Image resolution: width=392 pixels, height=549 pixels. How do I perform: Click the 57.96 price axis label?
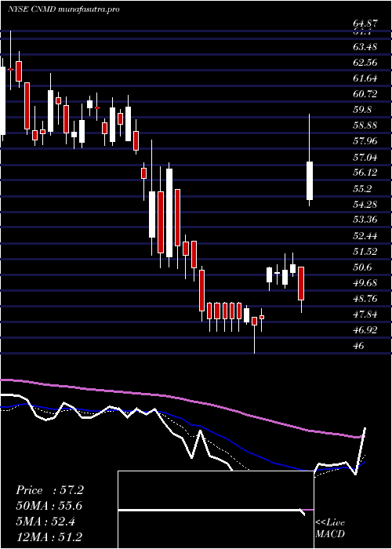[x=366, y=141]
